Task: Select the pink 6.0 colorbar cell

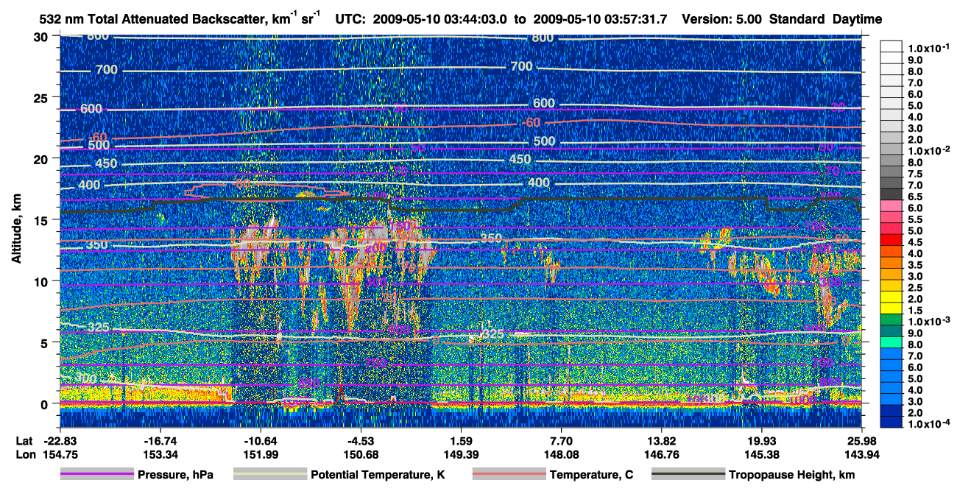Action: pyautogui.click(x=891, y=207)
